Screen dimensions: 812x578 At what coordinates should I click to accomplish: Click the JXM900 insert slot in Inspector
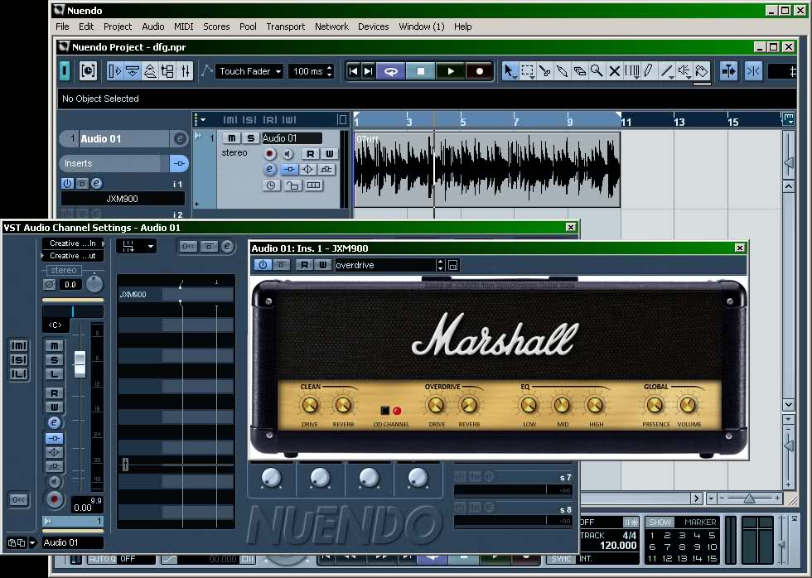pyautogui.click(x=123, y=199)
